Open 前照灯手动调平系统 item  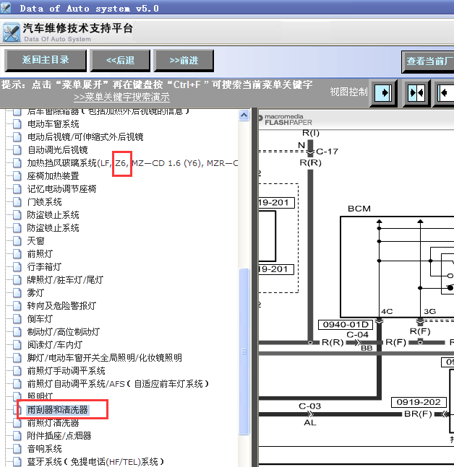pos(67,371)
